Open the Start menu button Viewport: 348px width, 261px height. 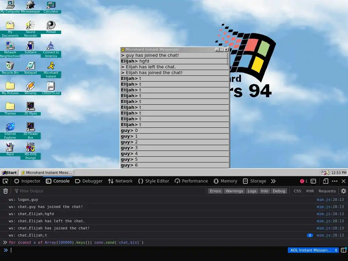[9, 173]
